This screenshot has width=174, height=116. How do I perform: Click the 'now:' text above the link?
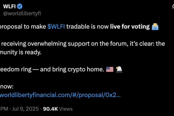pos(7,86)
